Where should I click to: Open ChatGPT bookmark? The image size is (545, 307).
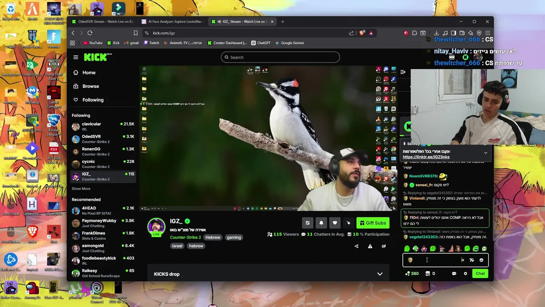[x=261, y=43]
